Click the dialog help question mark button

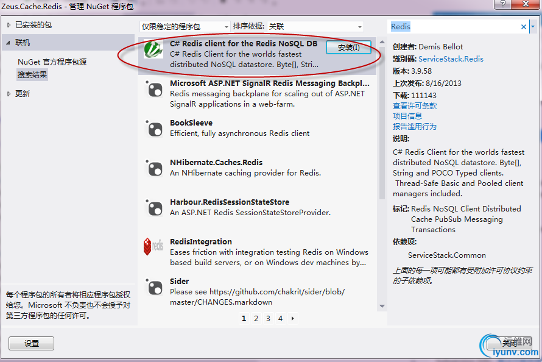click(x=503, y=4)
